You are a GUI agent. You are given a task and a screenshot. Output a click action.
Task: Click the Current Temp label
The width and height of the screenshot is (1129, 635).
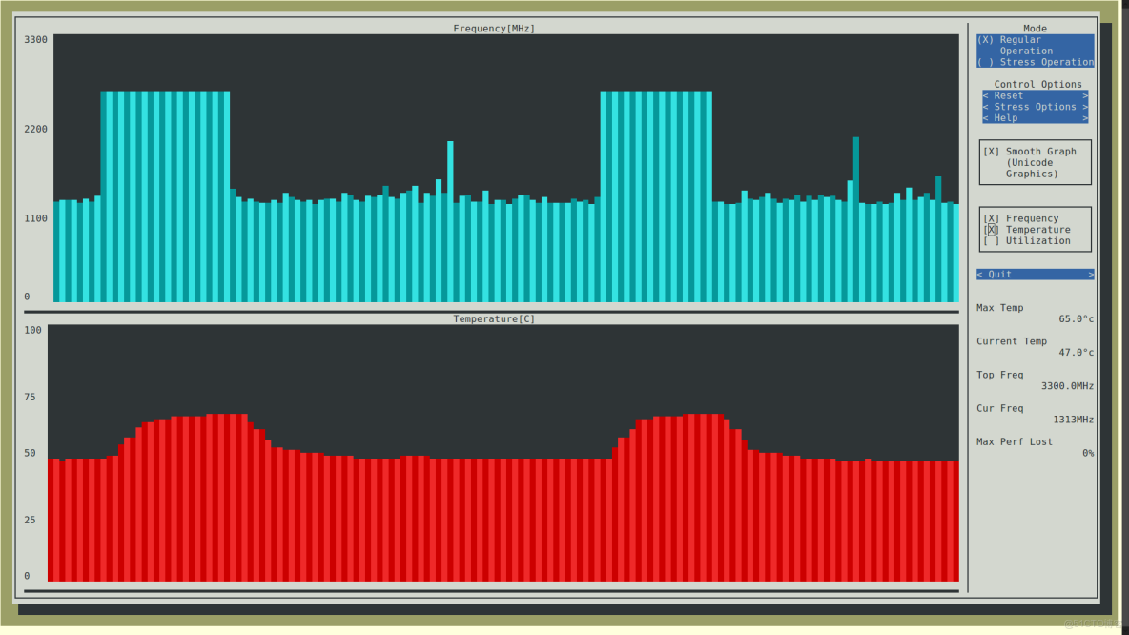tap(1012, 341)
